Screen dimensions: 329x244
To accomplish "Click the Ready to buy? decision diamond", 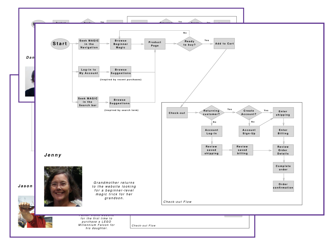I will pos(190,44).
